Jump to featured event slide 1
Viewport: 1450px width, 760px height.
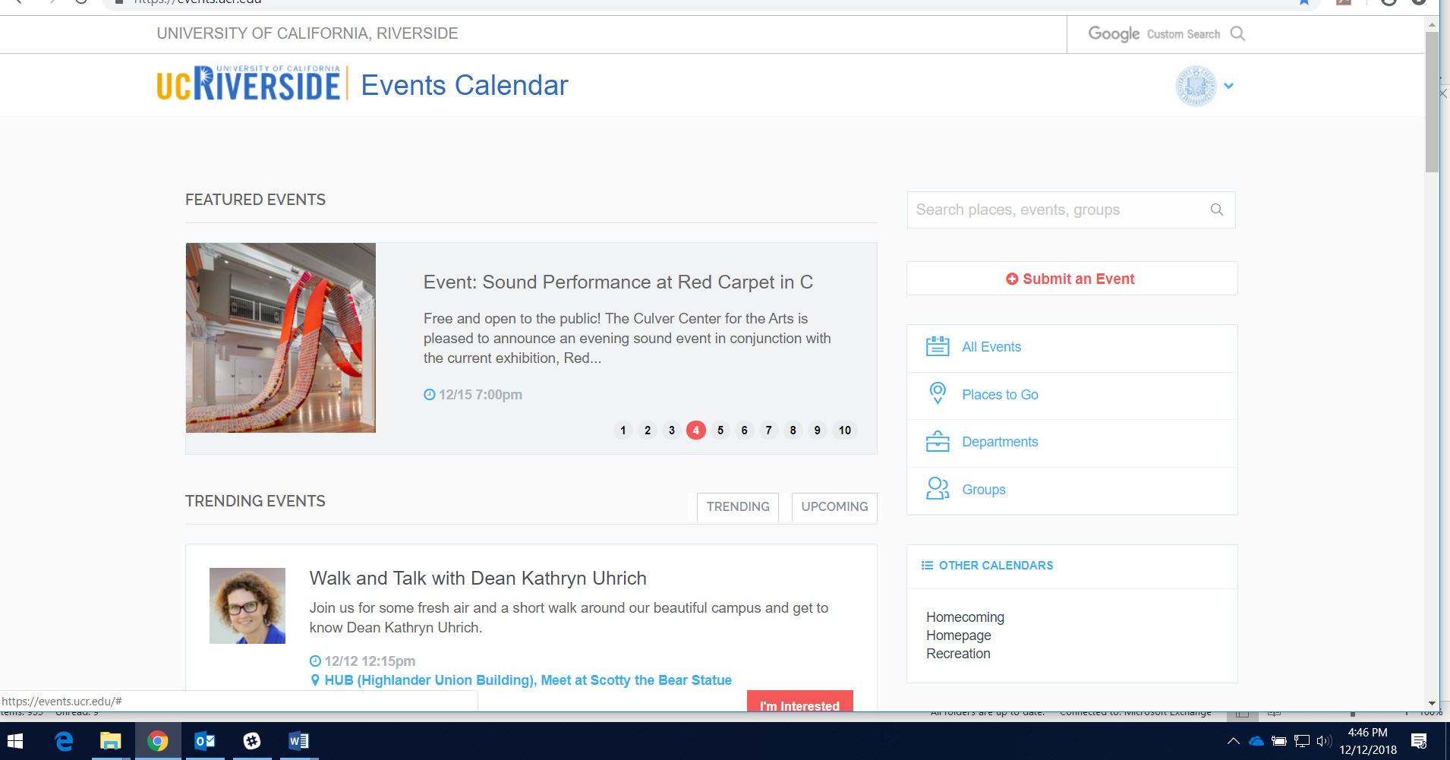click(x=623, y=430)
